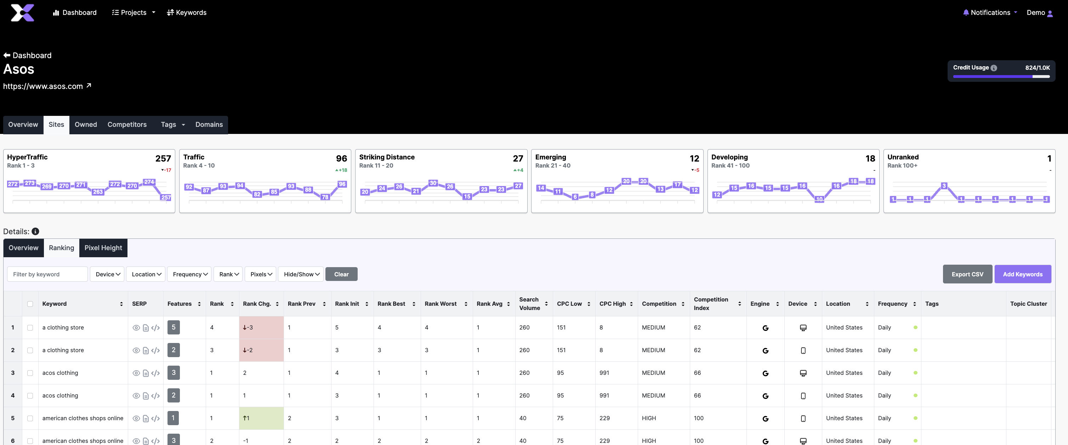This screenshot has height=445, width=1068.
Task: Click the eye SERP icon for acos clothing row 3
Action: pyautogui.click(x=136, y=373)
